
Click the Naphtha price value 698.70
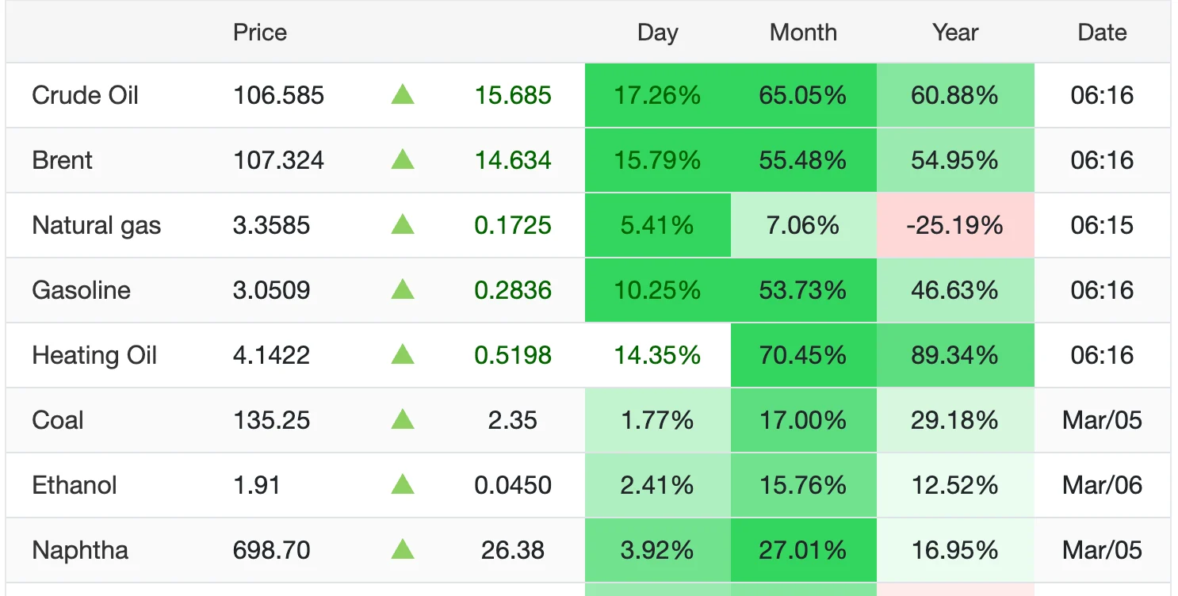[271, 550]
